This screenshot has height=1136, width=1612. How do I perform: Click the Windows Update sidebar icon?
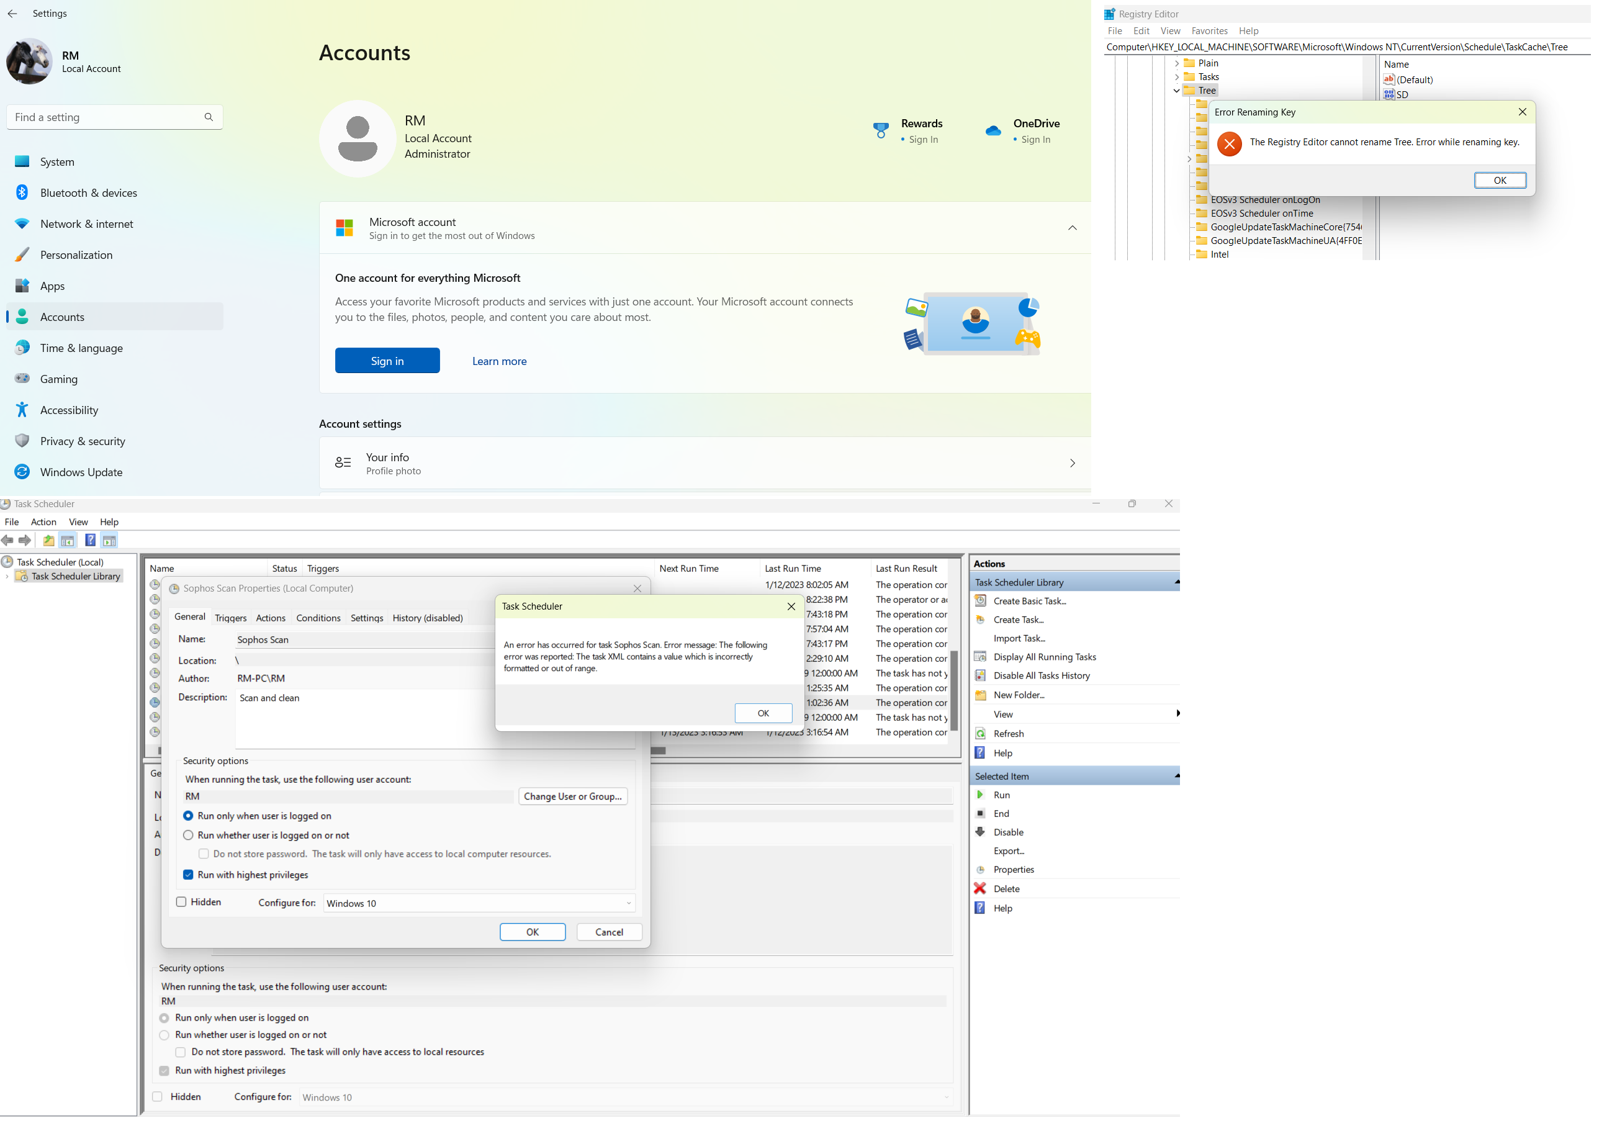(x=22, y=472)
